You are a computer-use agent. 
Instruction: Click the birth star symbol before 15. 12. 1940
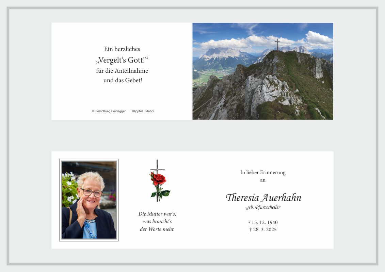[249, 223]
